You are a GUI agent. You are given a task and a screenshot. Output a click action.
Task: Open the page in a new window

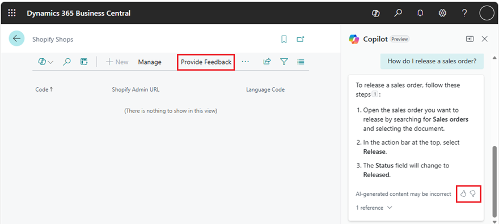[x=301, y=39]
